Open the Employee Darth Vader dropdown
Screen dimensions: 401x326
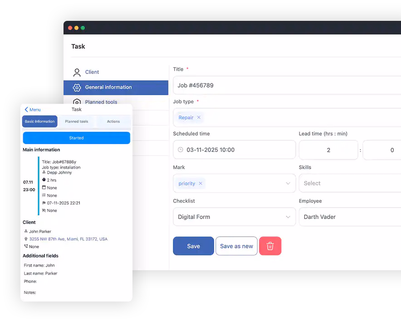[349, 217]
